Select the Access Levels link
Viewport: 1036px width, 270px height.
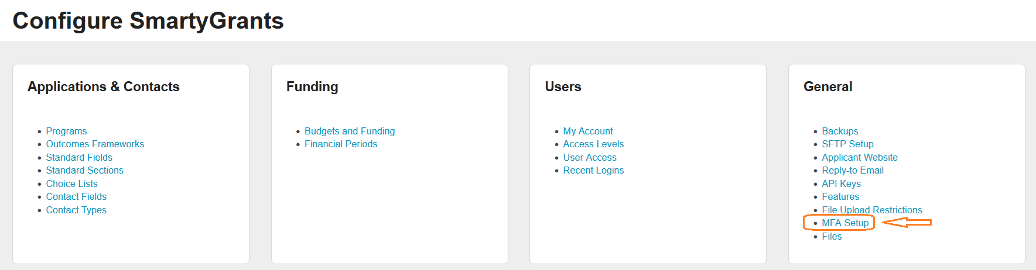[593, 144]
